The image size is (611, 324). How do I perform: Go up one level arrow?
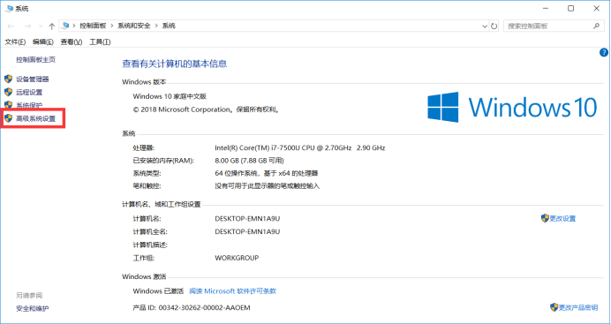pyautogui.click(x=51, y=26)
